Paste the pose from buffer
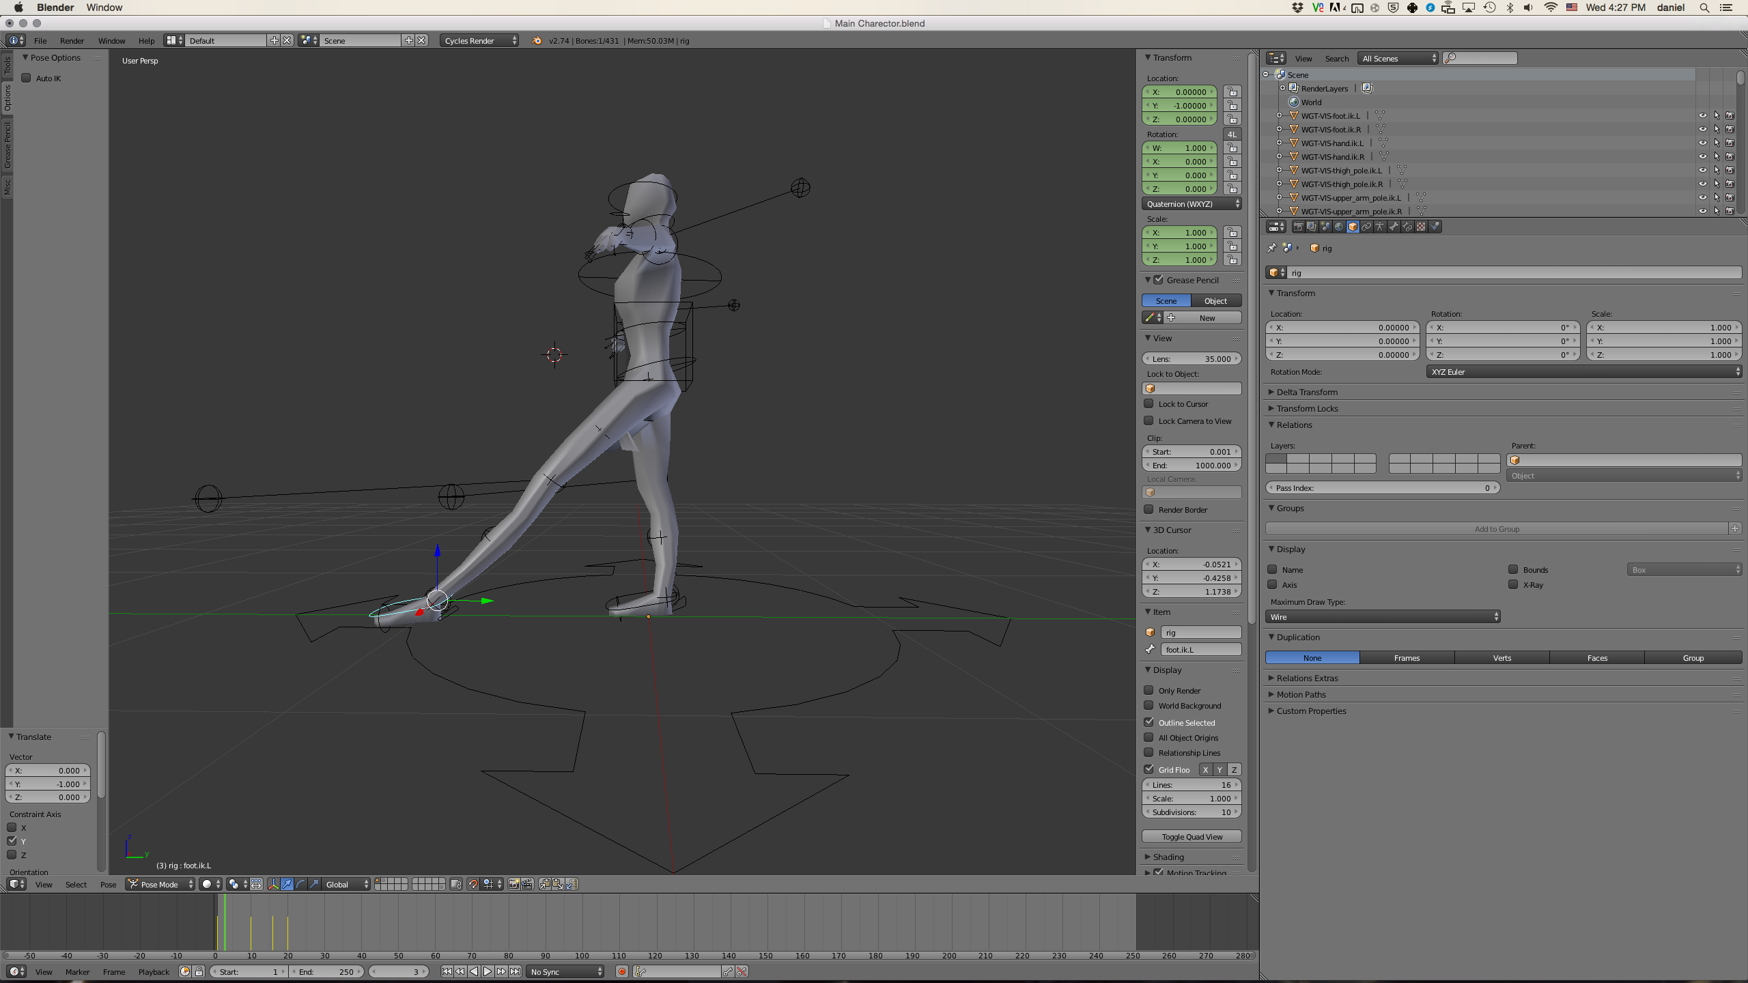The height and width of the screenshot is (983, 1748). click(558, 885)
